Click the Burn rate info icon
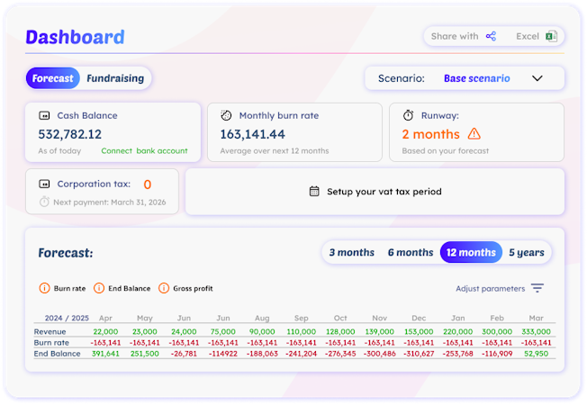Screen dimensions: 587x405 pyautogui.click(x=44, y=288)
